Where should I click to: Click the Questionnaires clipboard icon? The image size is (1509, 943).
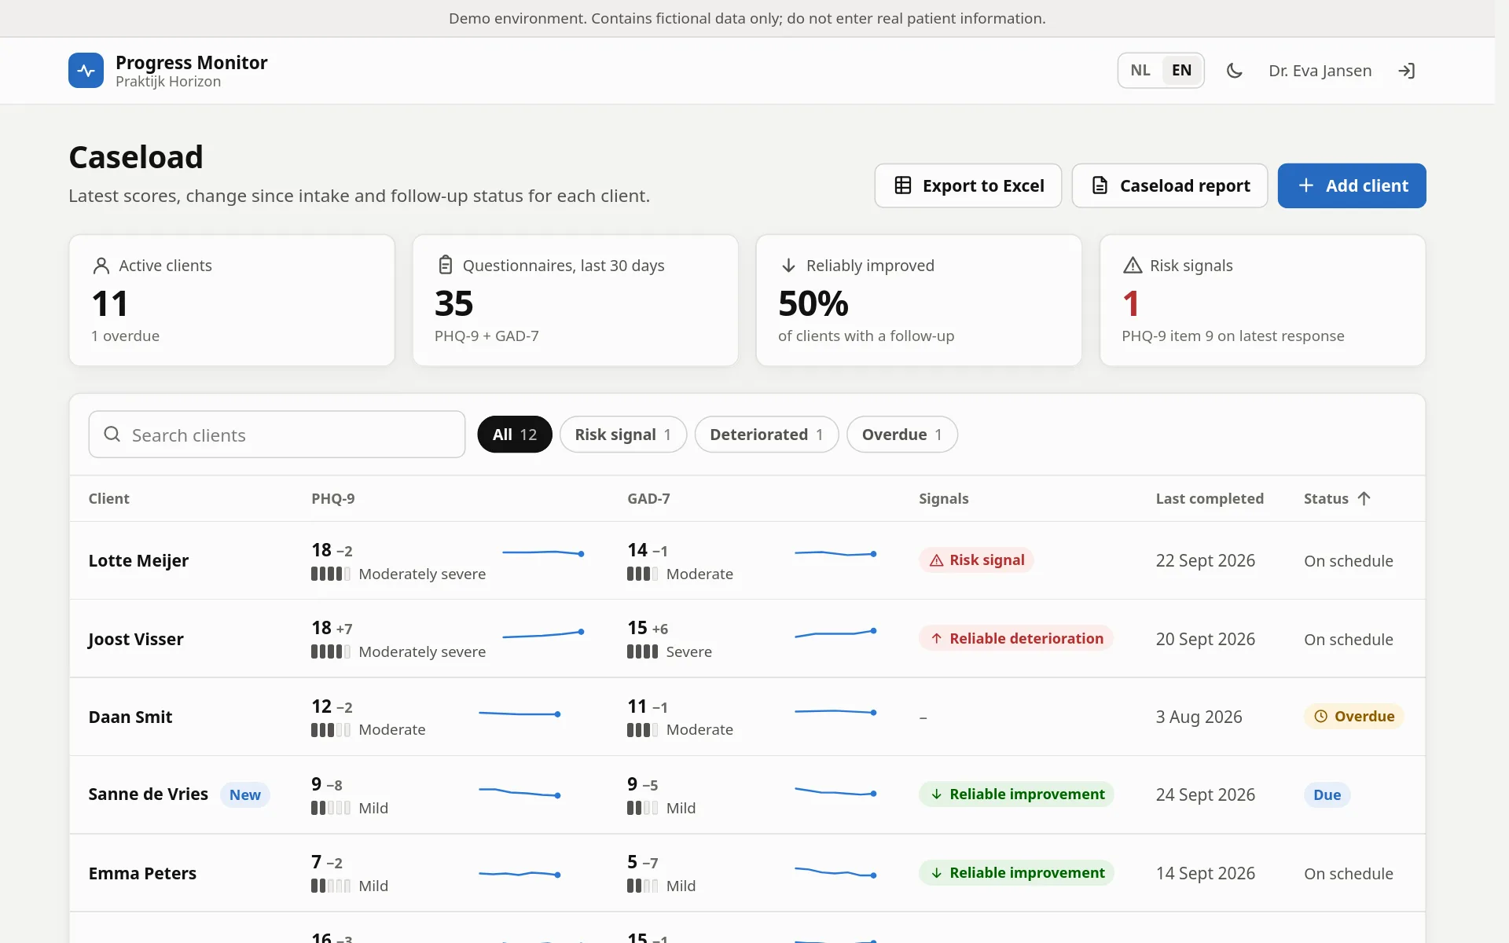tap(445, 266)
